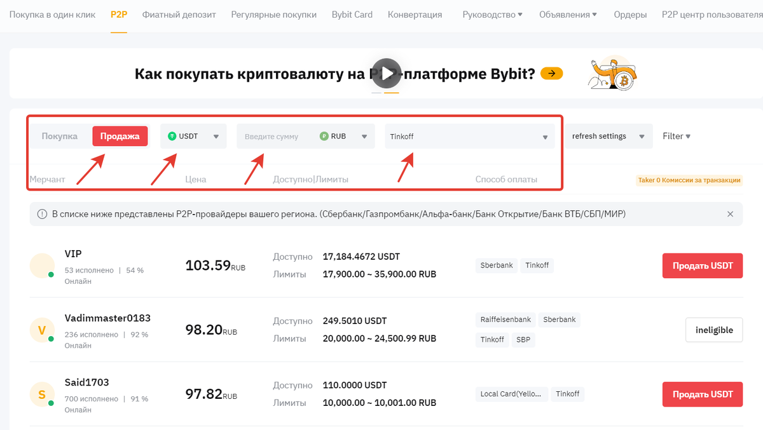The width and height of the screenshot is (763, 430).
Task: Switch to the Покупка buy mode
Action: (x=59, y=136)
